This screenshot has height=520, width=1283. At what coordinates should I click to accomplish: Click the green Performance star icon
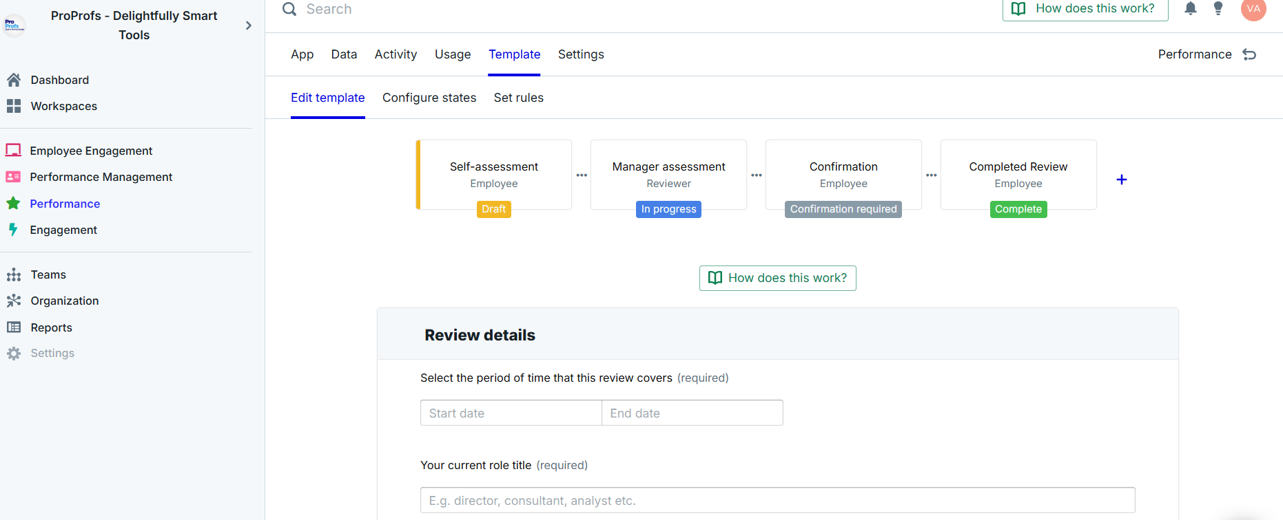pos(13,203)
